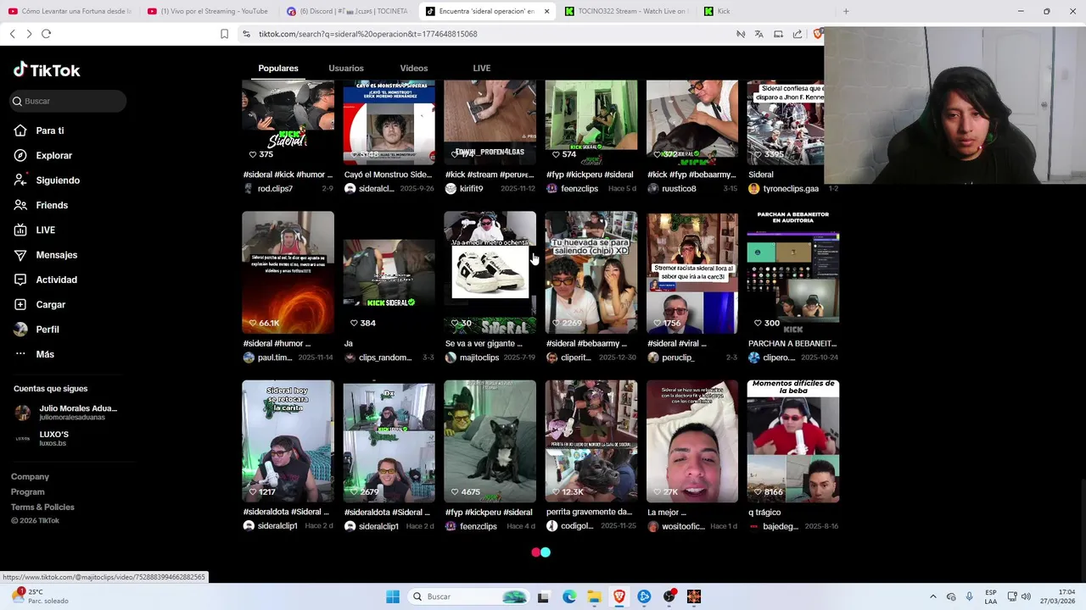Reload the TikTok page
This screenshot has width=1086, height=610.
coord(46,34)
